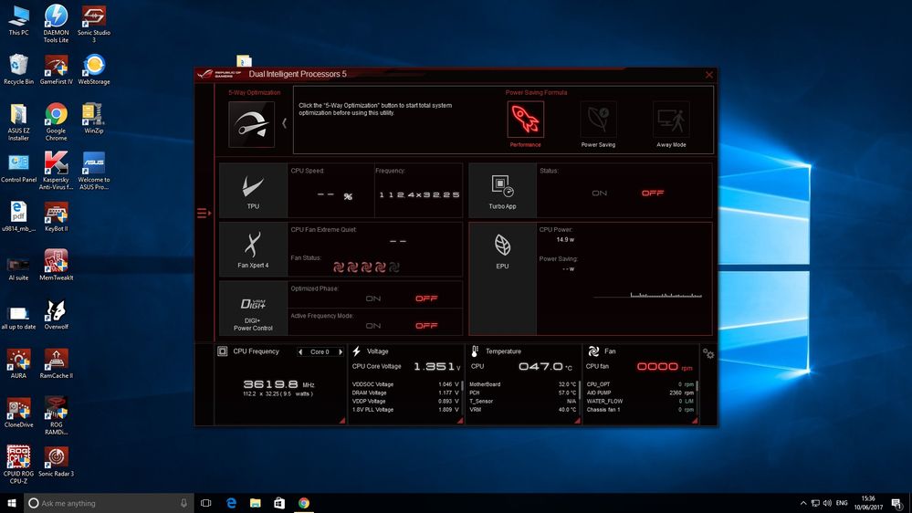
Task: Open WebStorage desktop icon
Action: tap(94, 69)
